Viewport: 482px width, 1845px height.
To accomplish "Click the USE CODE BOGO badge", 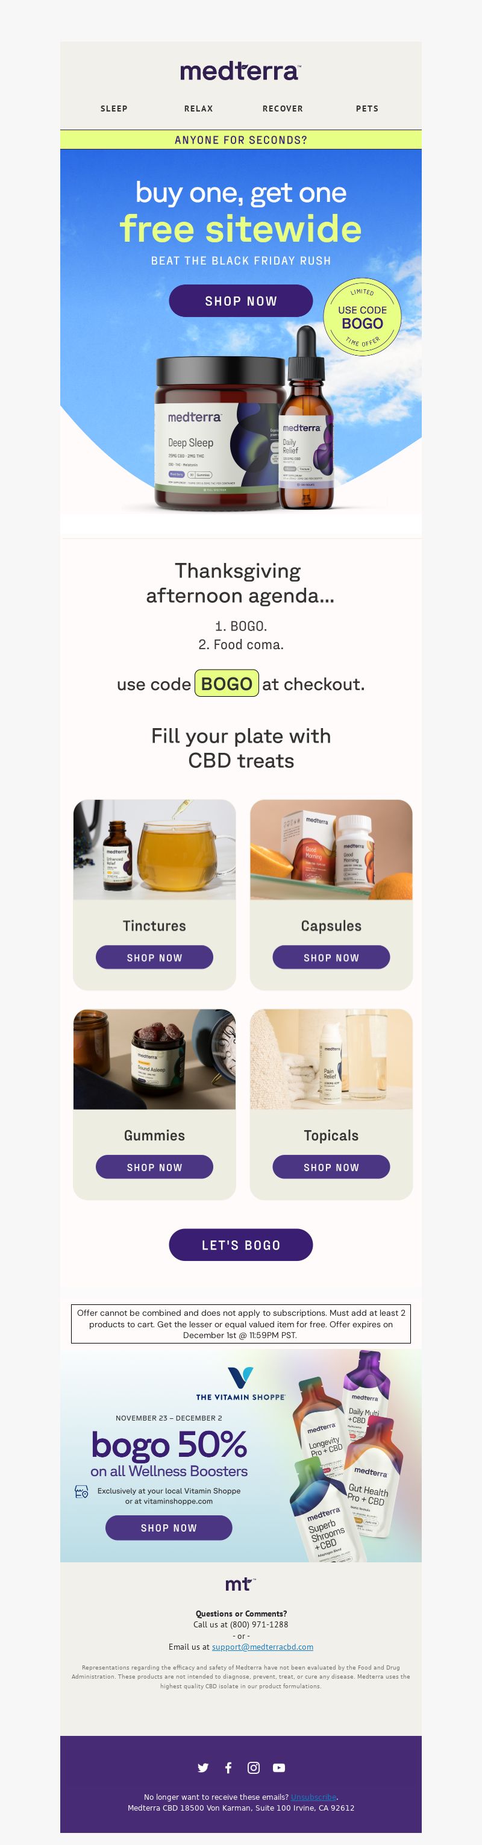I will (x=362, y=316).
